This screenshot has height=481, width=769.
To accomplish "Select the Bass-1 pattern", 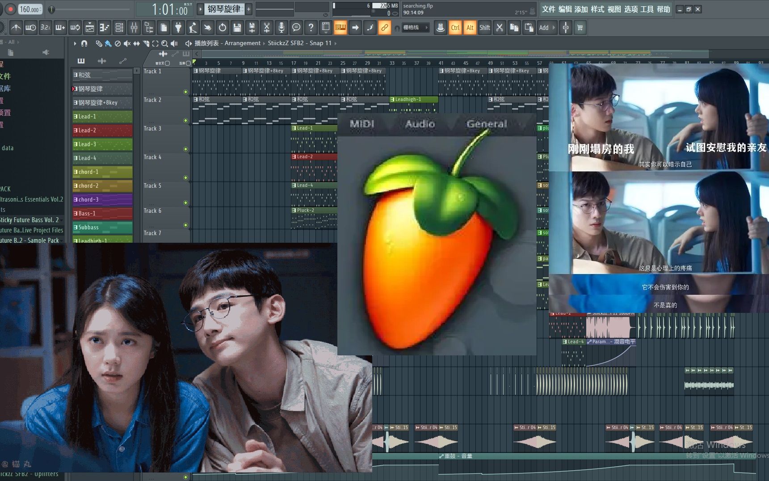I will [x=102, y=213].
